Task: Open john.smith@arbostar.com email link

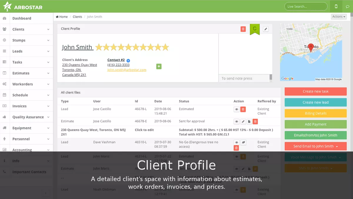Action: click(x=127, y=70)
